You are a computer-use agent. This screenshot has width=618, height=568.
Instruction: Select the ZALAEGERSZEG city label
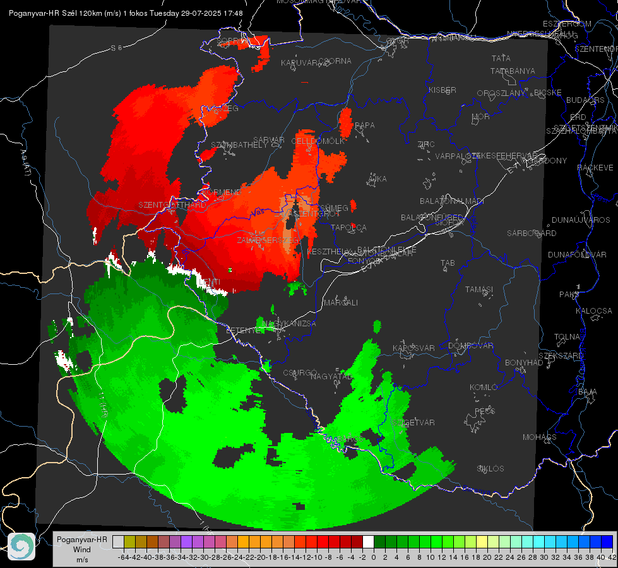coord(268,240)
